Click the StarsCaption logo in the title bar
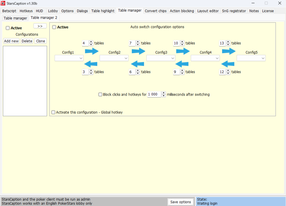This screenshot has height=206, width=286. [3, 3]
